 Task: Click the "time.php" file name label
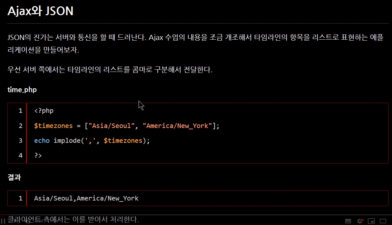22,90
